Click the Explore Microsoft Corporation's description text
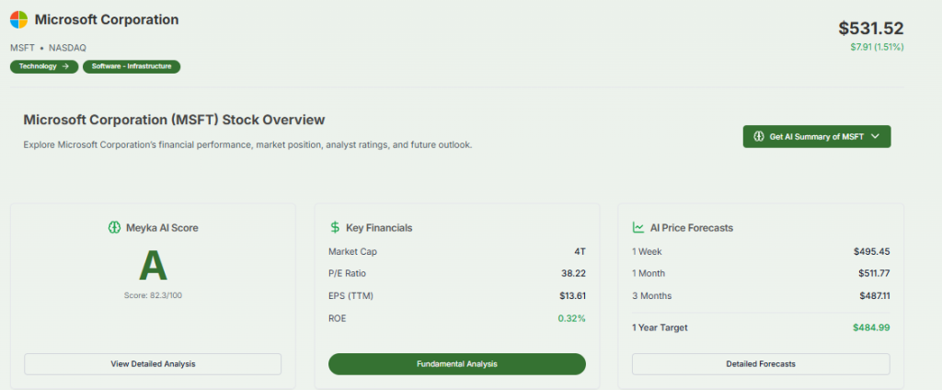942x390 pixels. pos(247,145)
